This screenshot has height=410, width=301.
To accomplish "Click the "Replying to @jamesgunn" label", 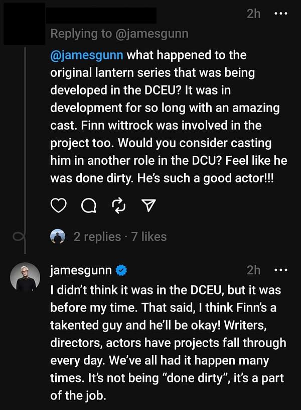I will pyautogui.click(x=119, y=34).
